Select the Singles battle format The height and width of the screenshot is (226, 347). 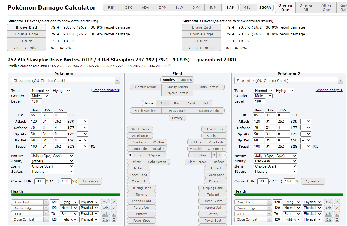[169, 80]
